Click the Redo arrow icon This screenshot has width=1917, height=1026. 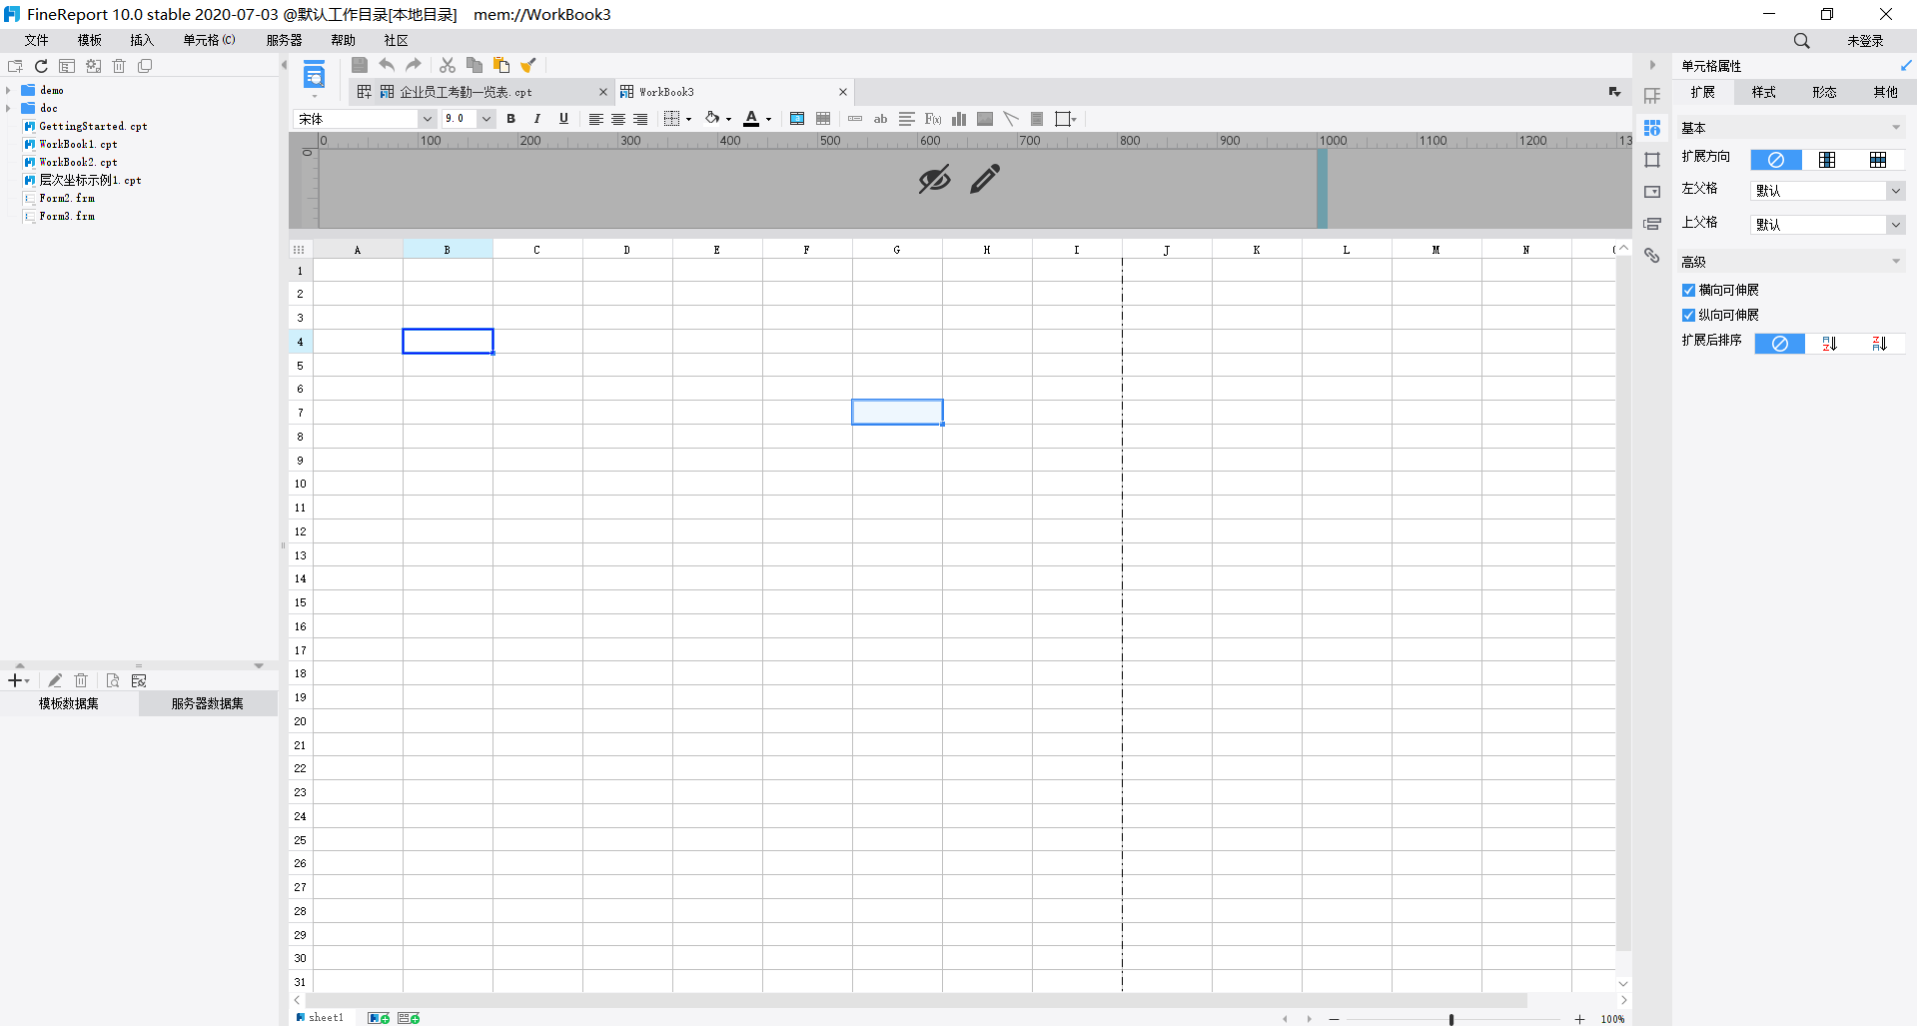[414, 65]
